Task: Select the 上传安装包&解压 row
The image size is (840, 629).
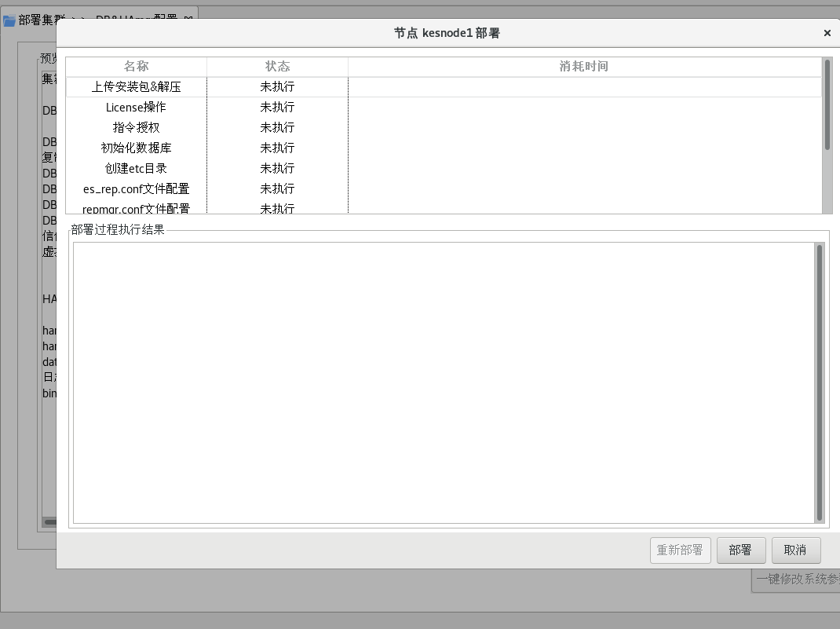Action: point(137,87)
